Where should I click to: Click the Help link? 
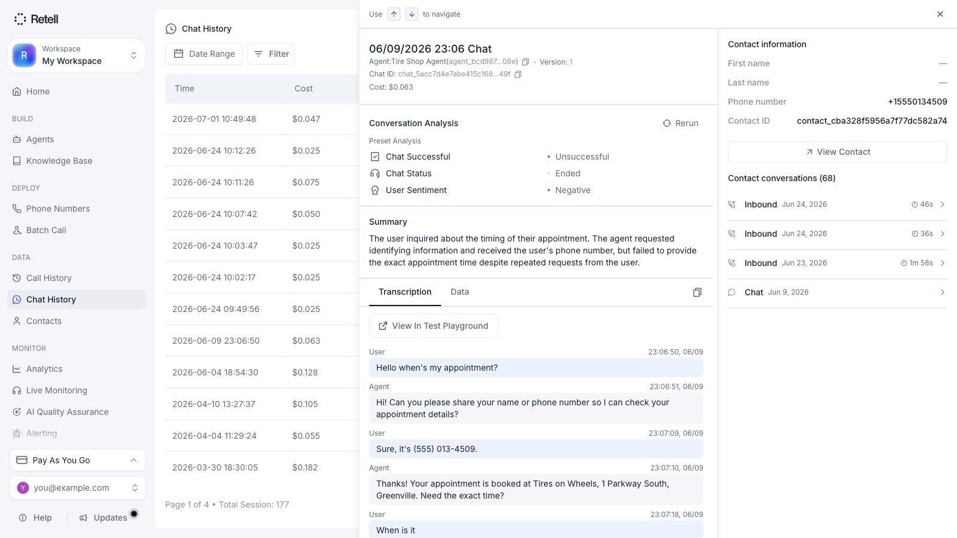(35, 518)
